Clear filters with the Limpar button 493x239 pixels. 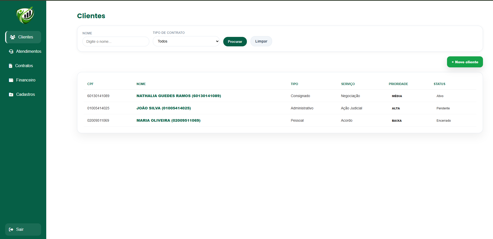[261, 41]
